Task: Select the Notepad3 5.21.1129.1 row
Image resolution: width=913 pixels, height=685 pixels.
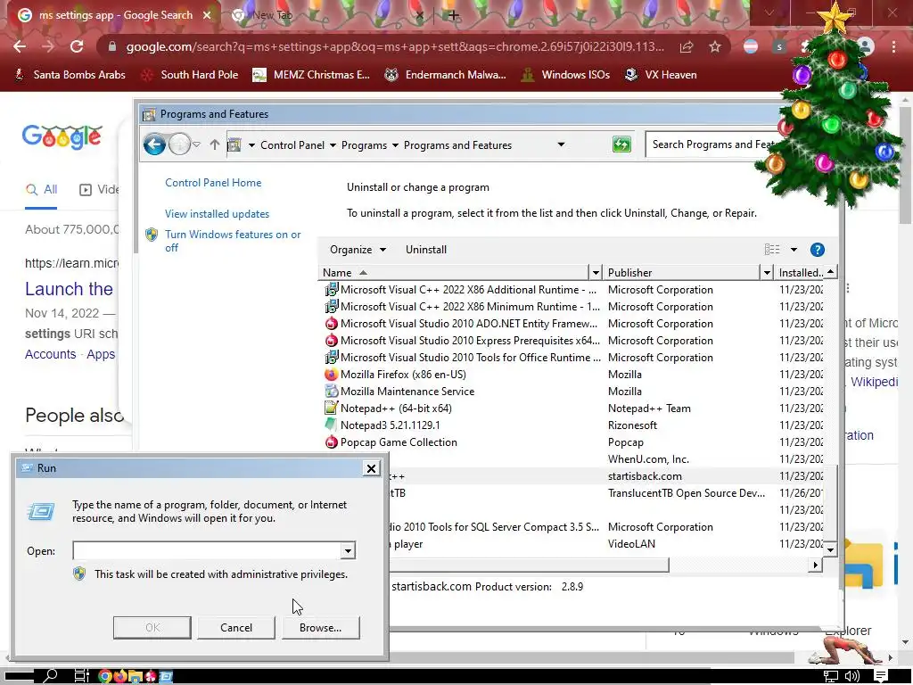Action: pos(573,425)
